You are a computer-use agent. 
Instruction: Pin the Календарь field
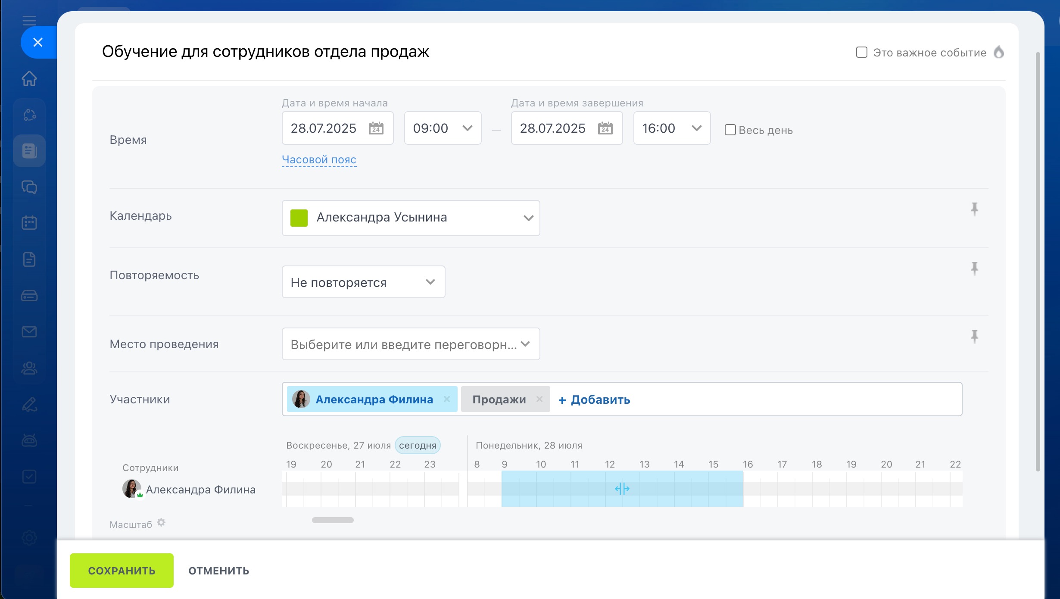(974, 209)
